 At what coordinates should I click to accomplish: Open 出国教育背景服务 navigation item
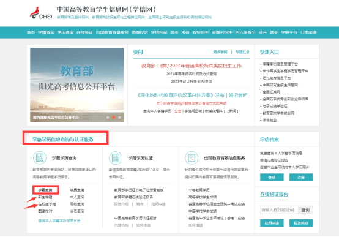click(x=112, y=32)
